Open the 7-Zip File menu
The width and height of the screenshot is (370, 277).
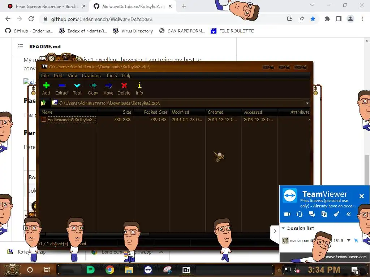45,76
